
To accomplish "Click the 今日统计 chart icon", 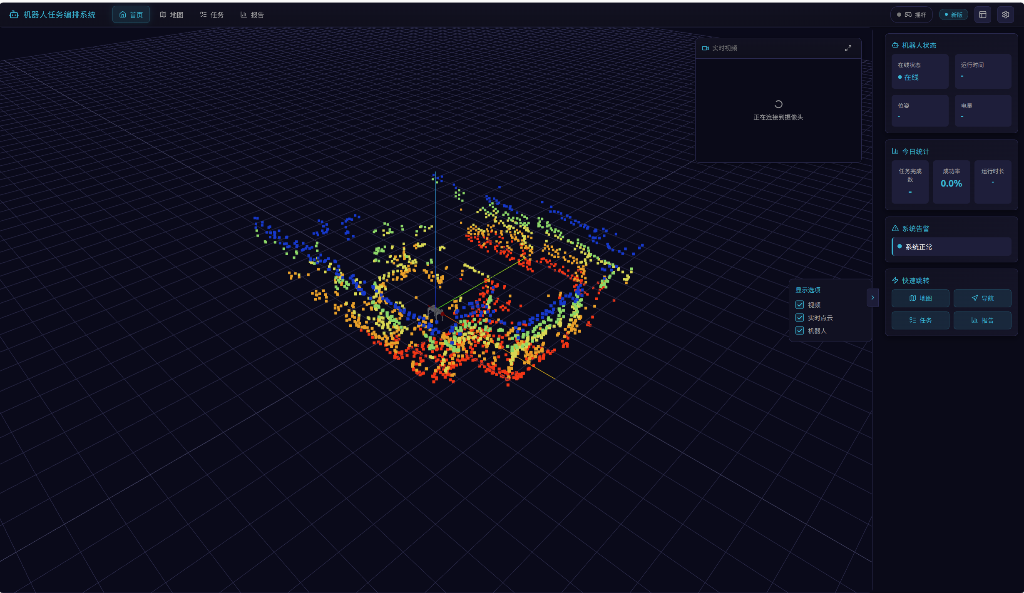I will tap(895, 152).
